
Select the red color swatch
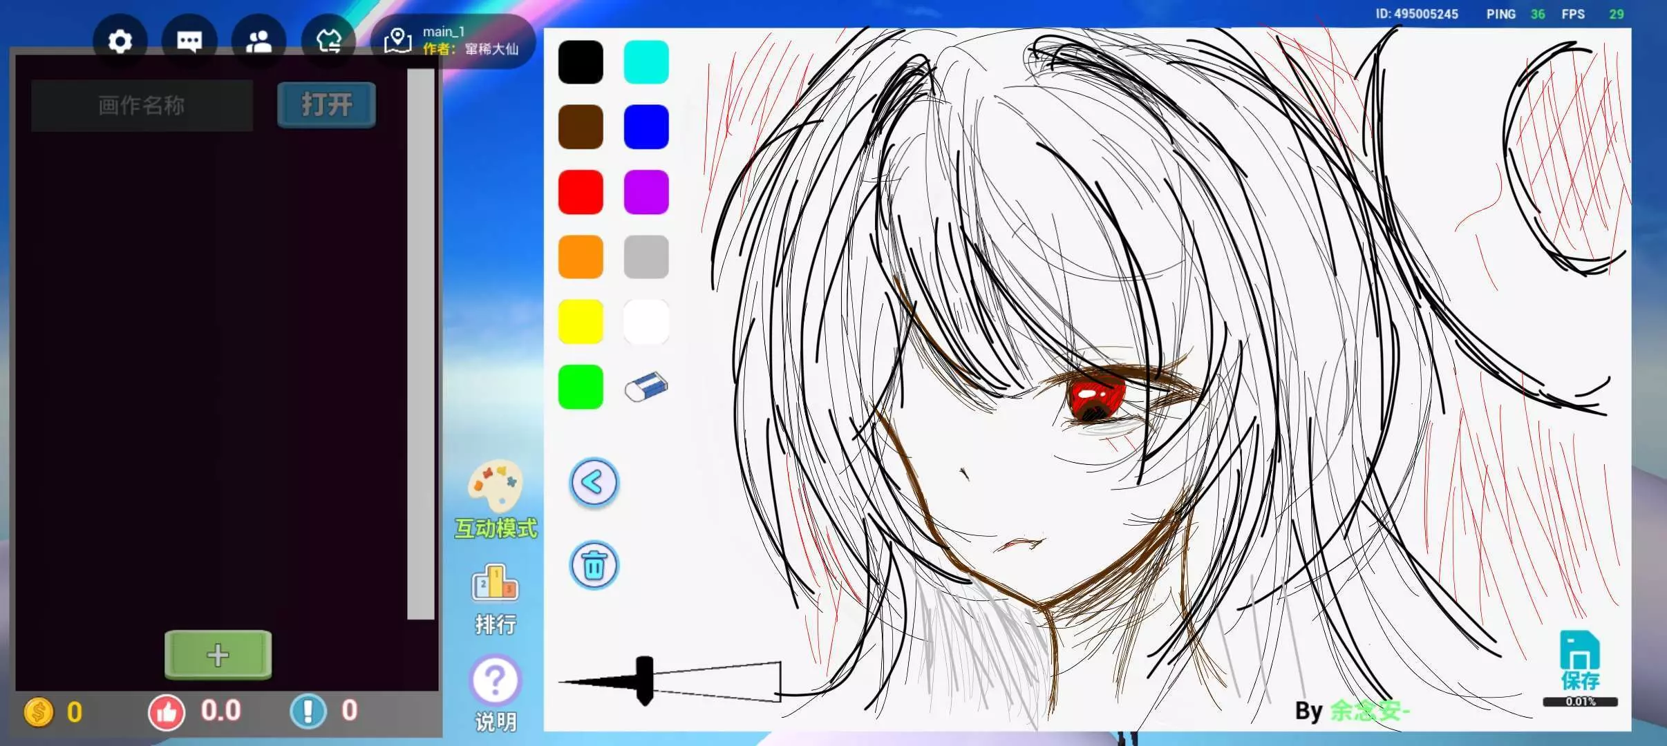[x=580, y=192]
